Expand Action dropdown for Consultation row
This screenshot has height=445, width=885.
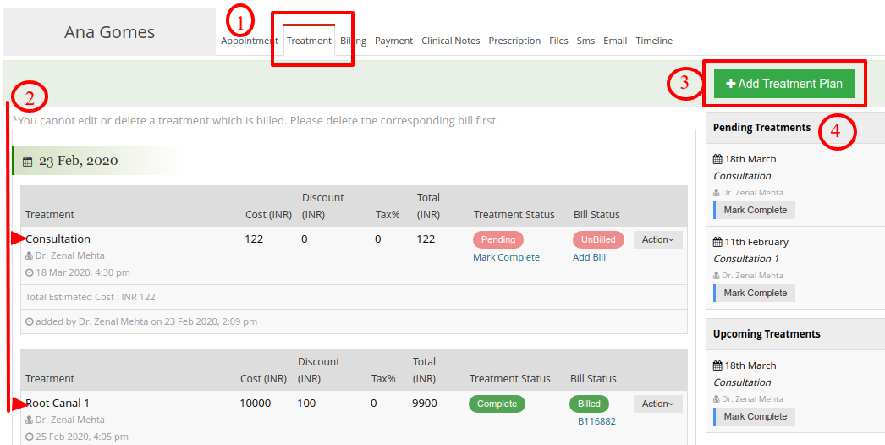658,240
